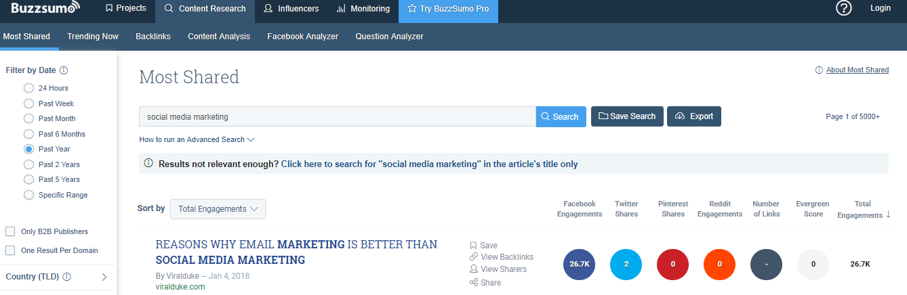
Task: Switch to the Most Shared tab
Action: [x=26, y=37]
